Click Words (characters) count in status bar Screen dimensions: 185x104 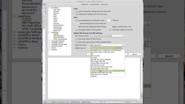coord(60,102)
